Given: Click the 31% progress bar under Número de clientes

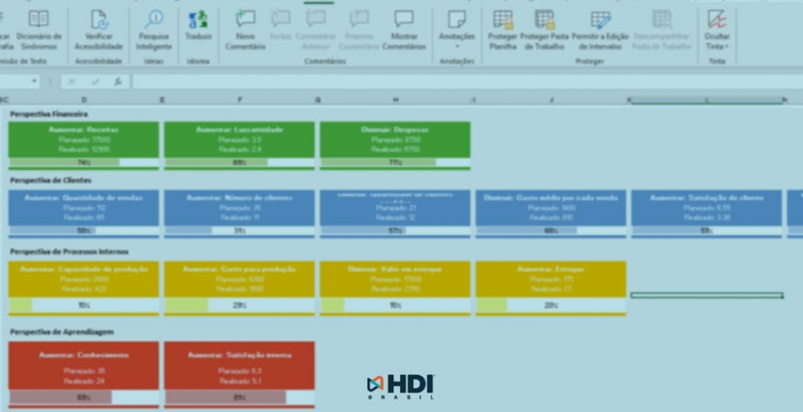Looking at the screenshot, I should (239, 231).
